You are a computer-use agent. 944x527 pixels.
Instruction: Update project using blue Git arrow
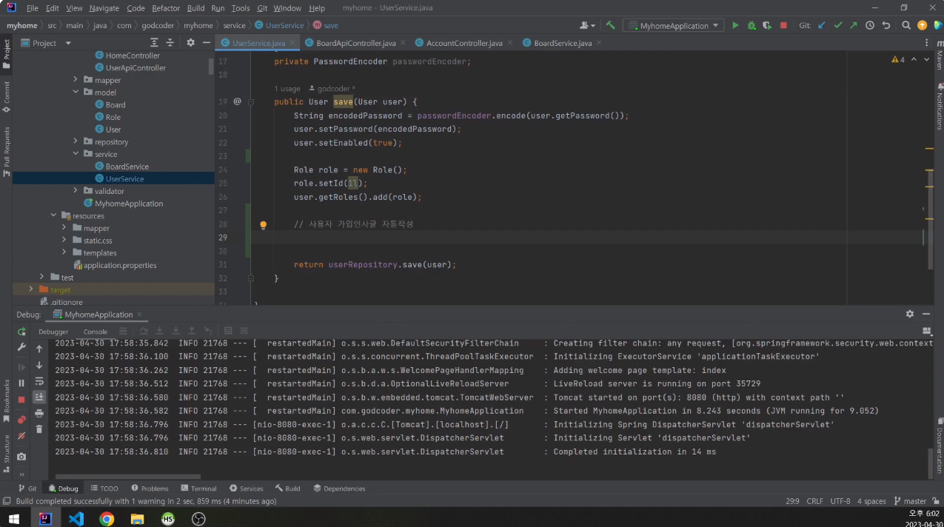point(822,25)
